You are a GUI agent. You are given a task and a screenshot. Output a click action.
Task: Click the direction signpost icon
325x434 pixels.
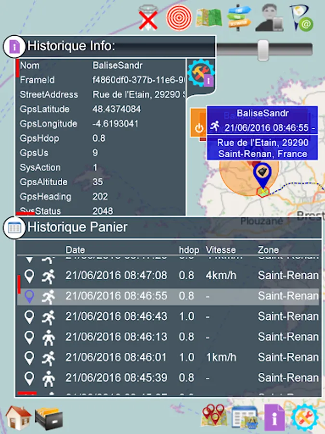coord(238,17)
